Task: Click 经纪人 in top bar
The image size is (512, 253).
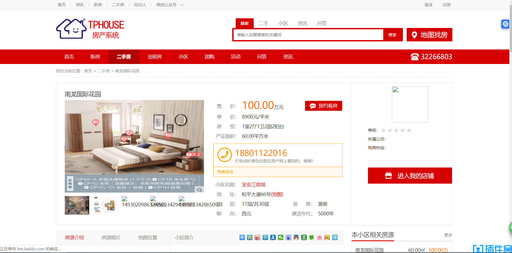Action: (x=140, y=5)
